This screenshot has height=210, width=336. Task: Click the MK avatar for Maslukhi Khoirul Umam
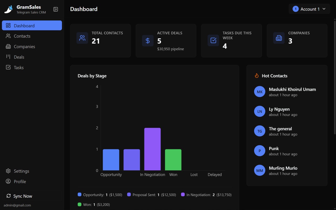coord(260,92)
